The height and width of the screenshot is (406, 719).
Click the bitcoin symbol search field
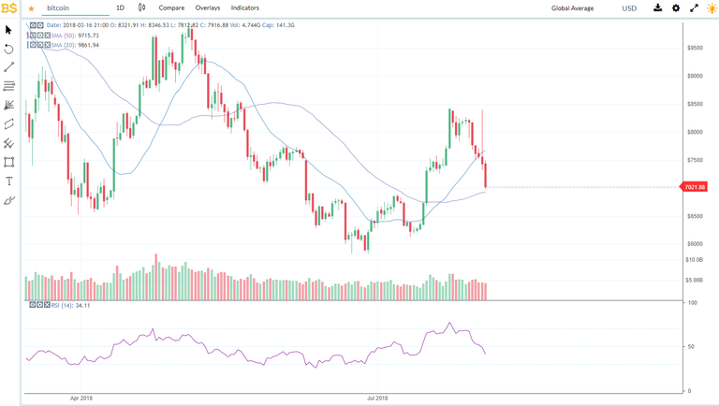[76, 8]
